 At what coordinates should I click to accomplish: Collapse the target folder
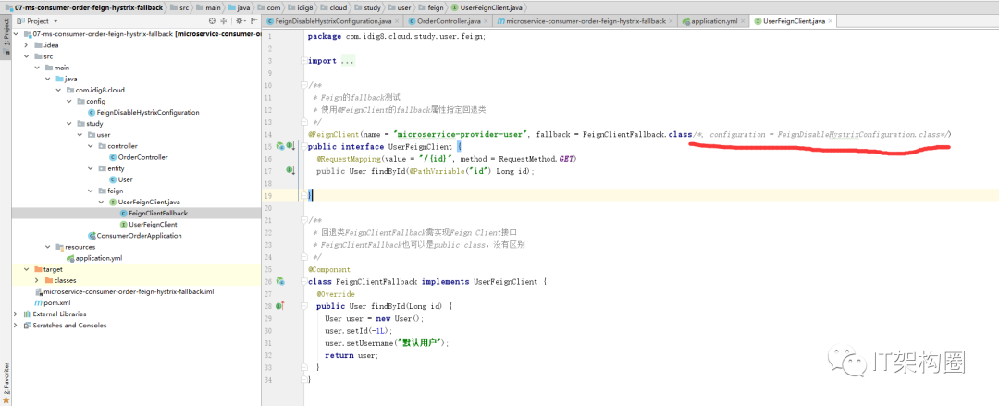point(26,269)
